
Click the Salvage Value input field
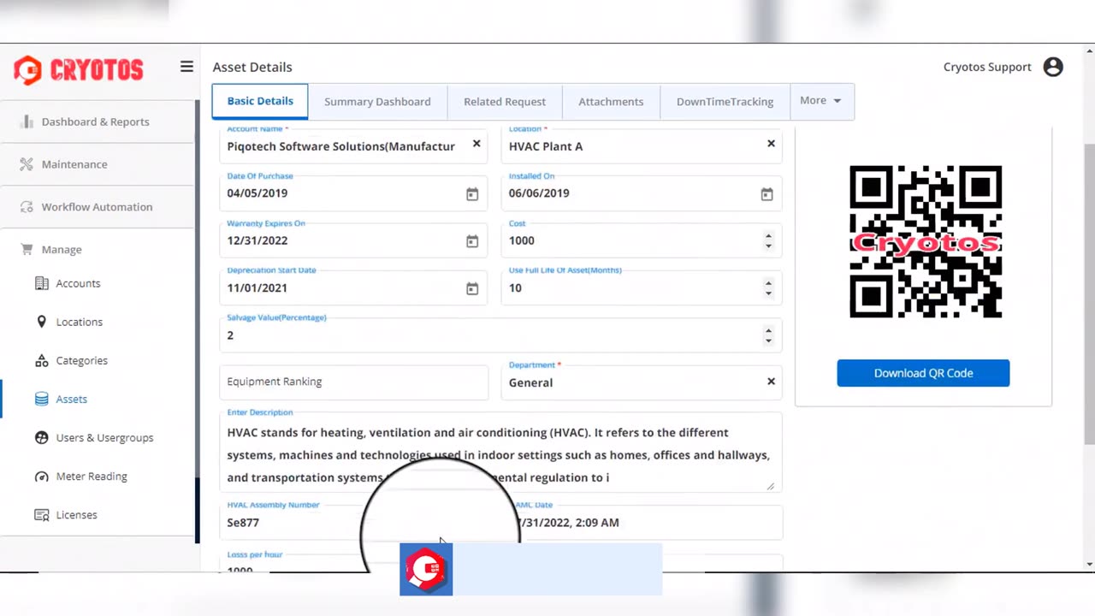point(500,335)
